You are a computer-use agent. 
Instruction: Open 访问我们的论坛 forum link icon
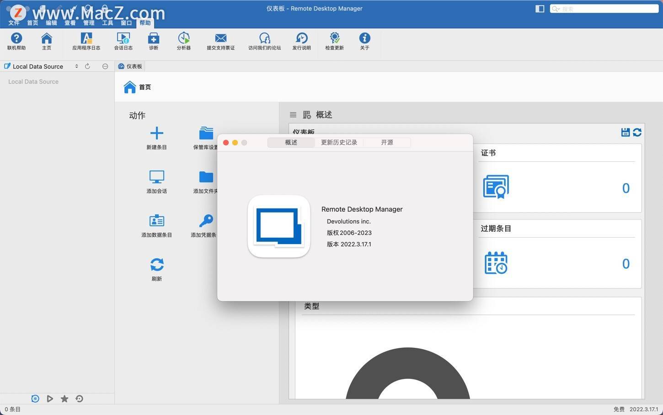(265, 38)
